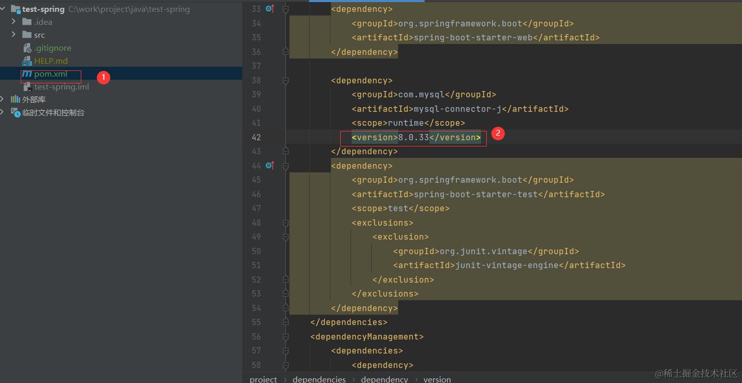The height and width of the screenshot is (383, 742).
Task: Expand the 外部库 node arrow
Action: point(3,99)
